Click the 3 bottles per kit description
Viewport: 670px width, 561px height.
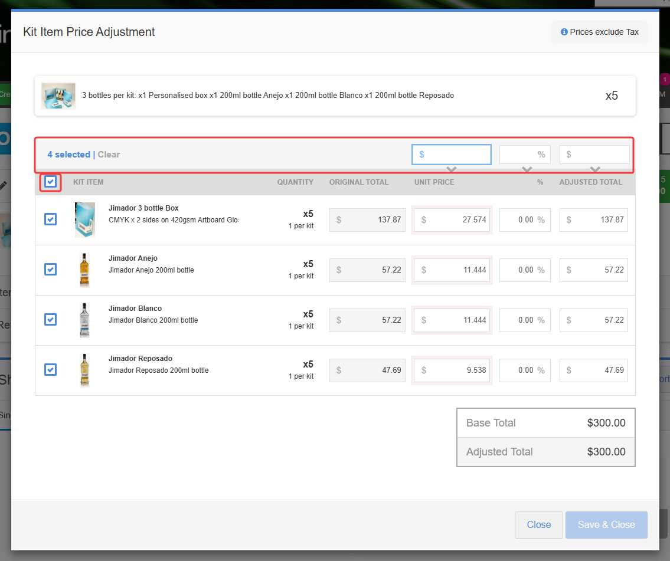tap(268, 96)
